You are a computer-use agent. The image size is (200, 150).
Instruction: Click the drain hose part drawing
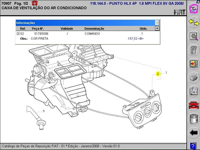(x=36, y=118)
